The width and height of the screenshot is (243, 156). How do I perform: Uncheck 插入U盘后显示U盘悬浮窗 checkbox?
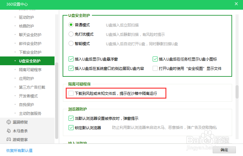pyautogui.click(x=71, y=59)
